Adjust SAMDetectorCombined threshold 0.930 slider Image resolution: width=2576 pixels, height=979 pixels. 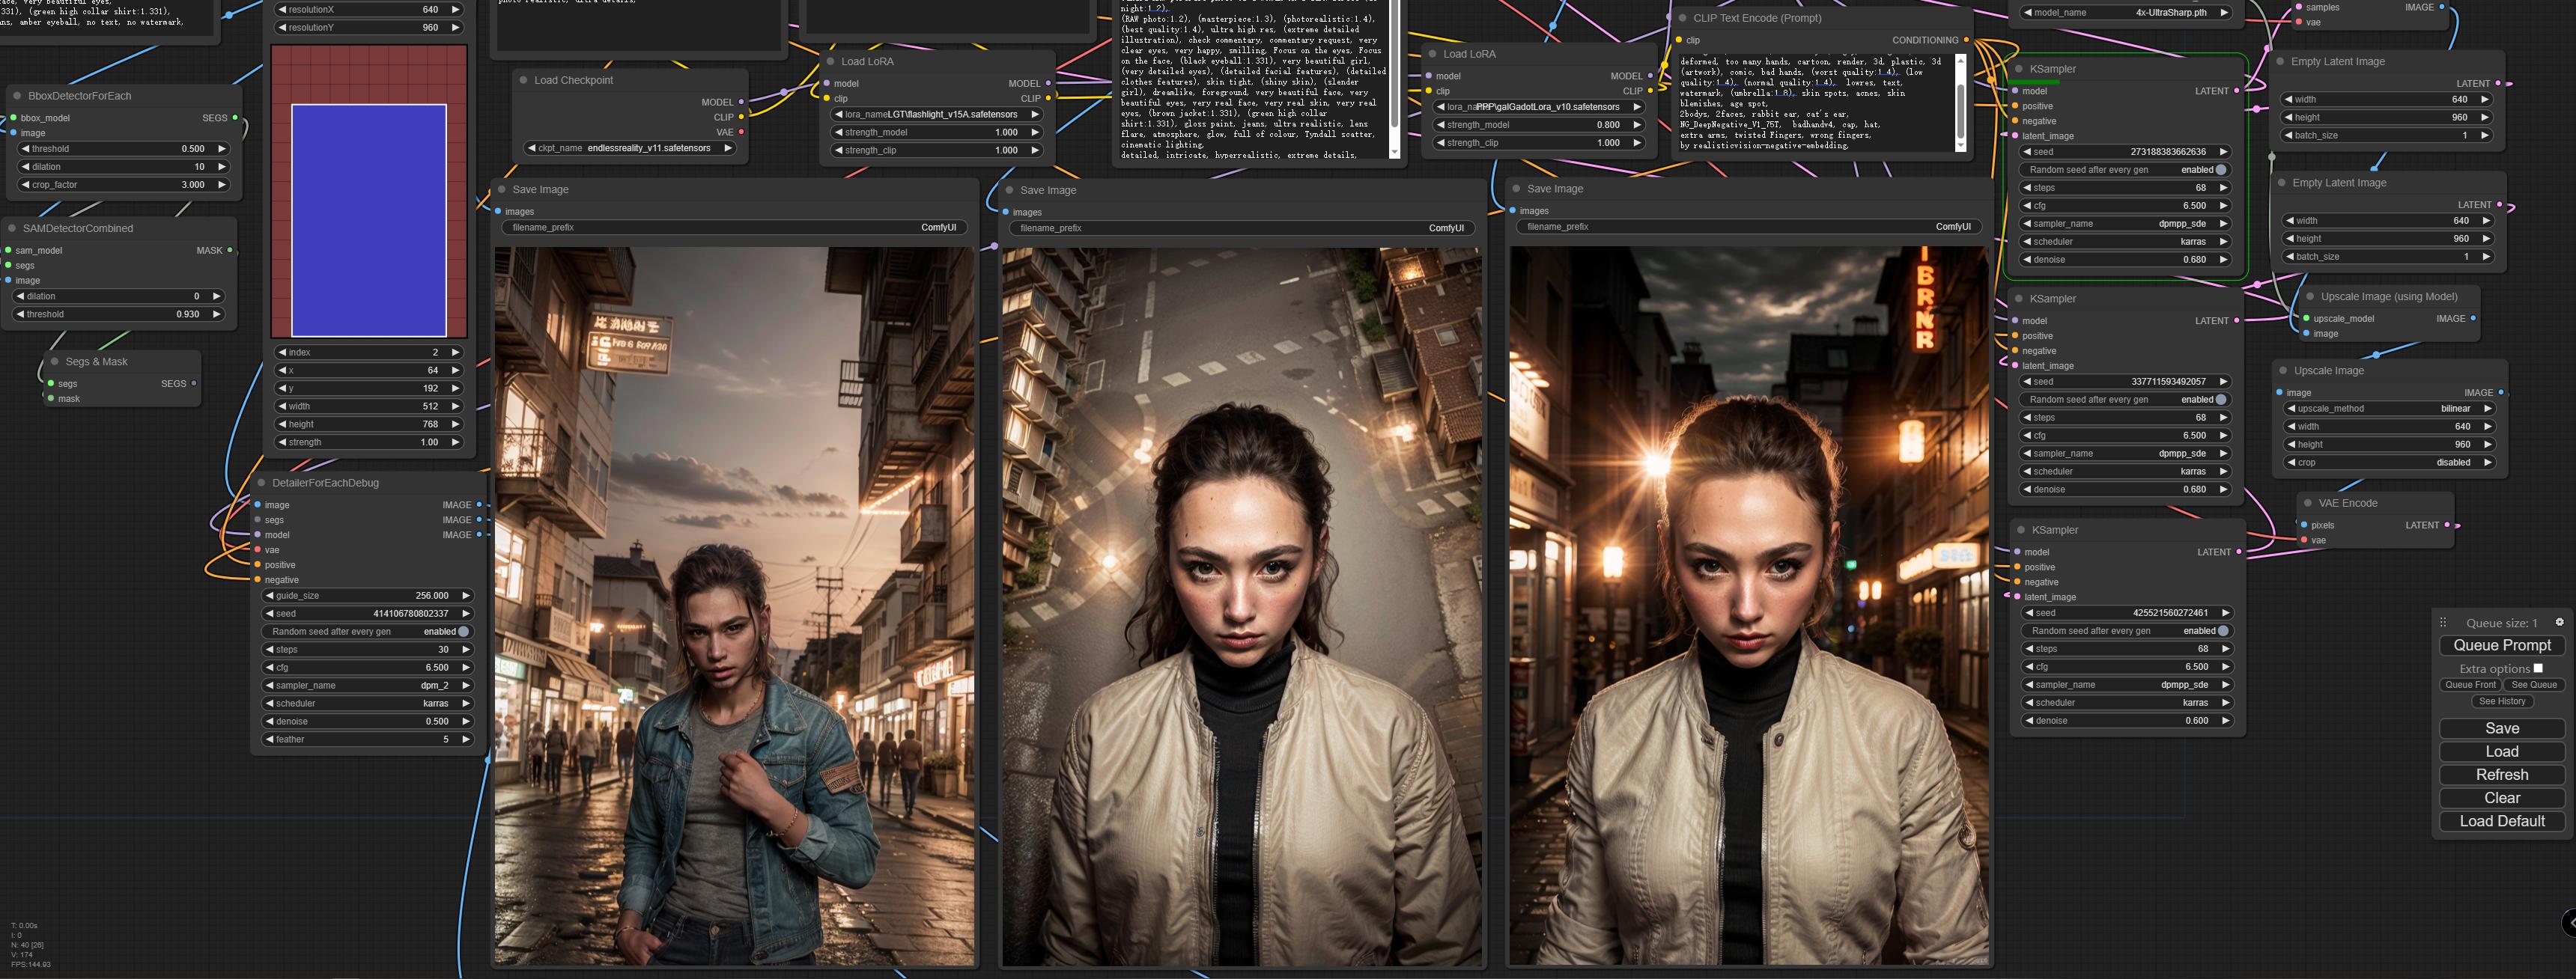pyautogui.click(x=118, y=314)
